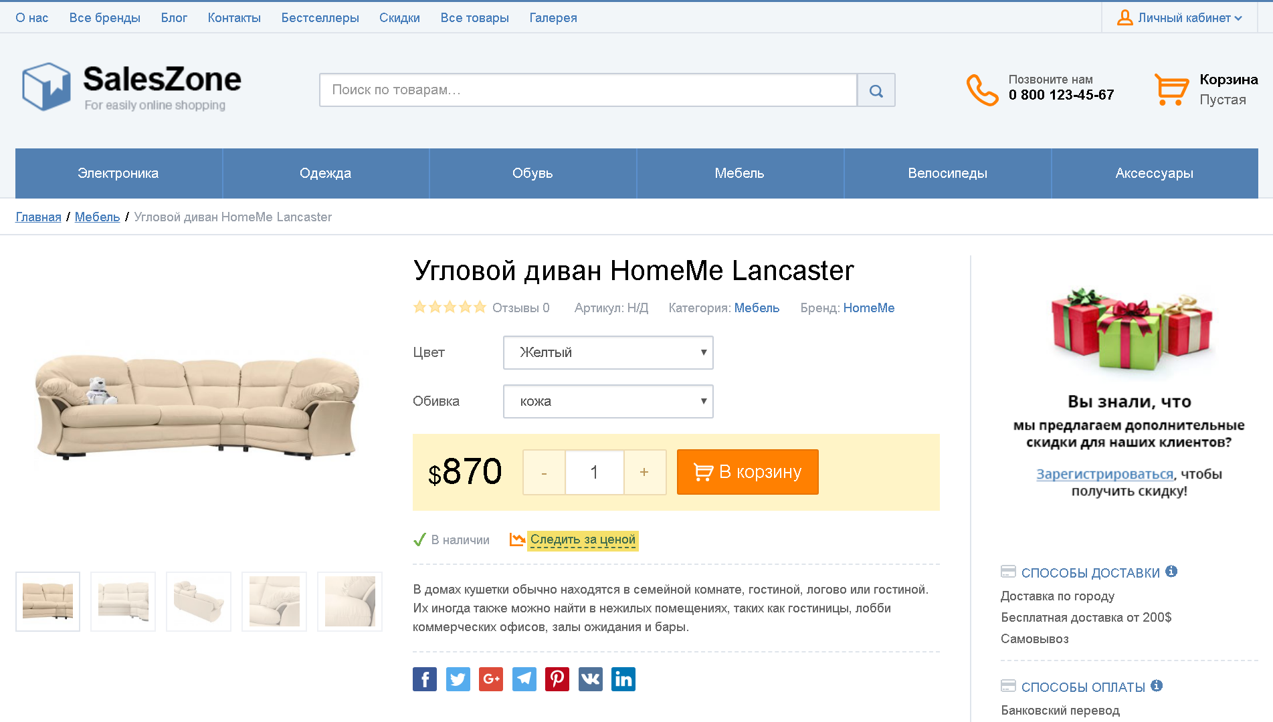Click the info icon beside Способы доставки
The width and height of the screenshot is (1273, 722).
1171,572
